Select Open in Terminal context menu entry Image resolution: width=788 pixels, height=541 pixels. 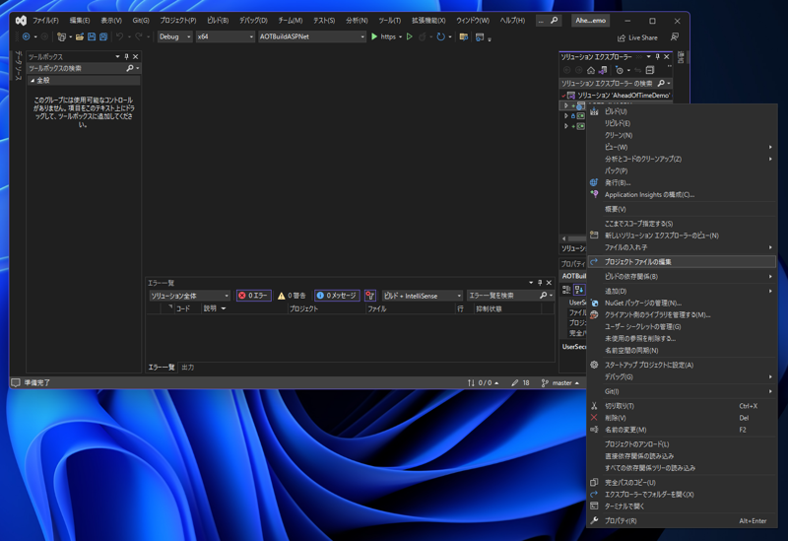click(682, 507)
